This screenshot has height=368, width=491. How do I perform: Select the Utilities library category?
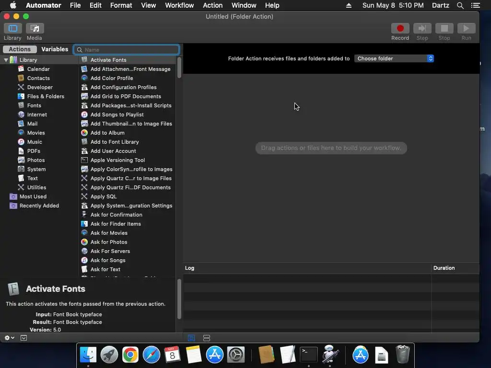(x=36, y=187)
